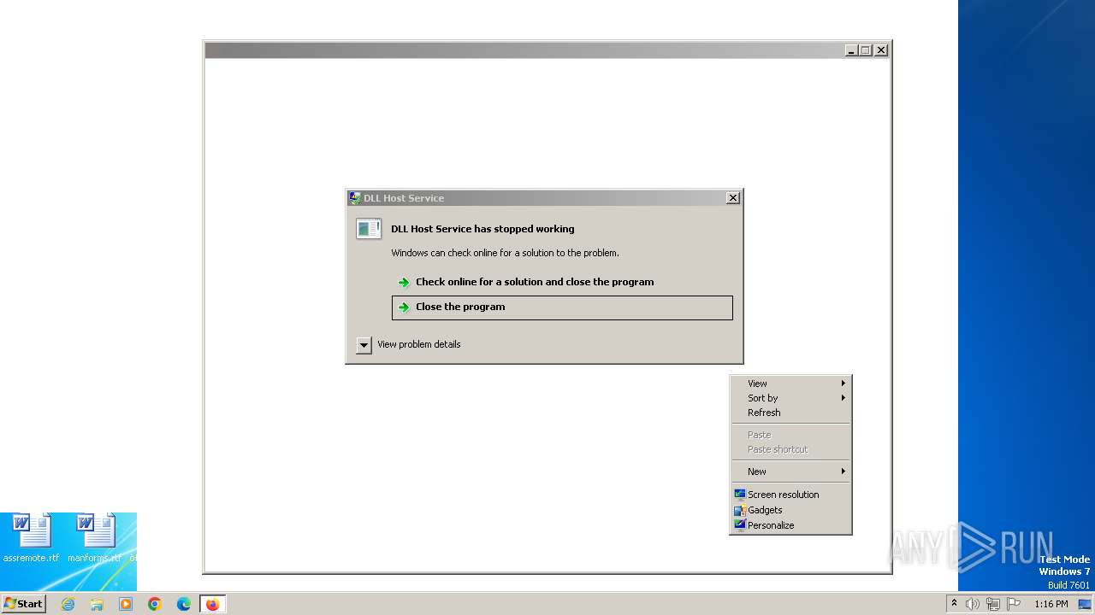Click the Personalize icon in context menu

point(740,525)
